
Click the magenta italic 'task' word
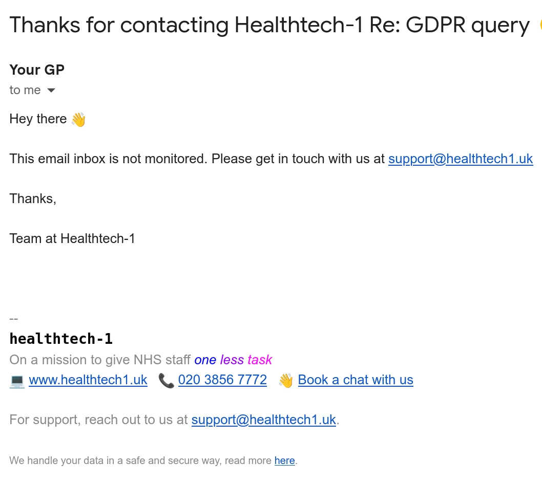point(260,360)
